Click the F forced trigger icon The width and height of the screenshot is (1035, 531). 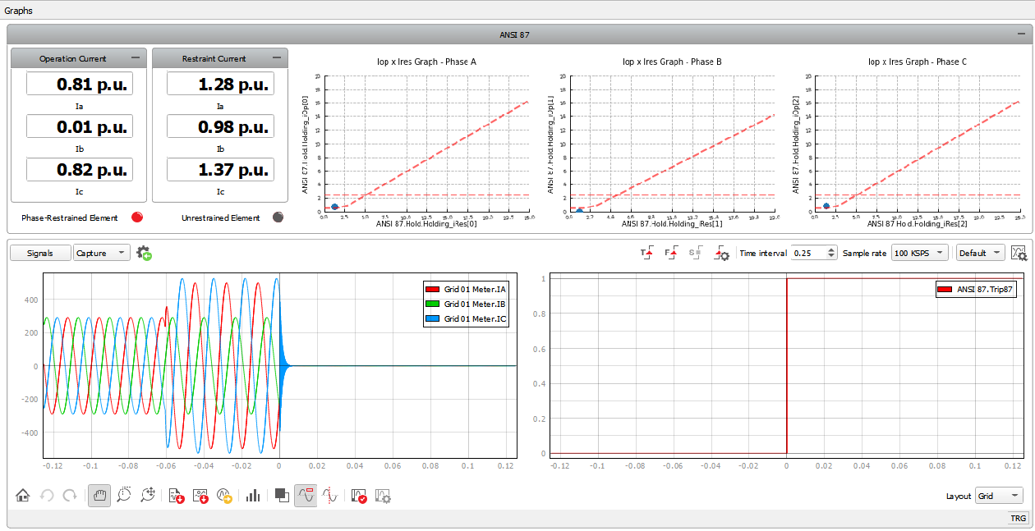pyautogui.click(x=670, y=254)
